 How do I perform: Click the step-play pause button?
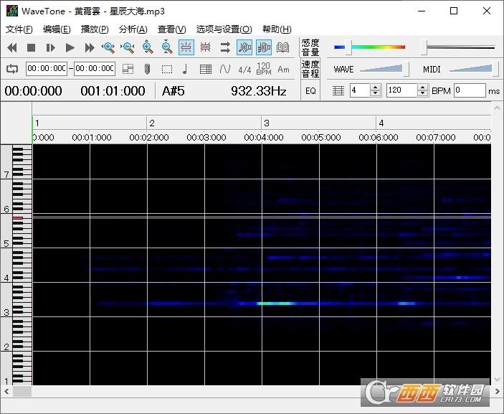point(50,48)
